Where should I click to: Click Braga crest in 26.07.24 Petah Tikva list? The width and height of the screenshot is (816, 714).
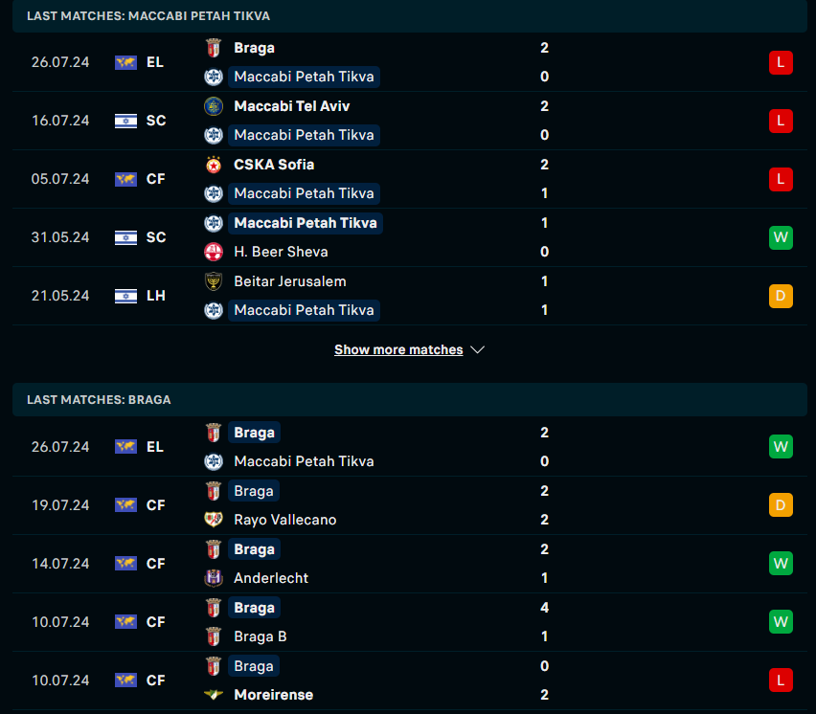click(x=214, y=48)
